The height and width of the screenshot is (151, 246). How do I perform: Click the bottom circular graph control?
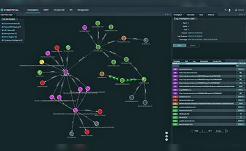(x=167, y=140)
